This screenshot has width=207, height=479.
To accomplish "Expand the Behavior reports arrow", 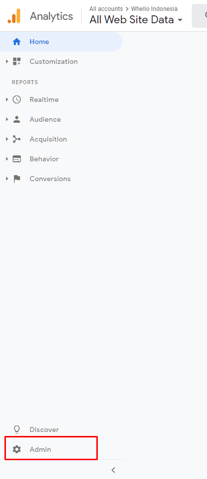I will click(x=7, y=159).
